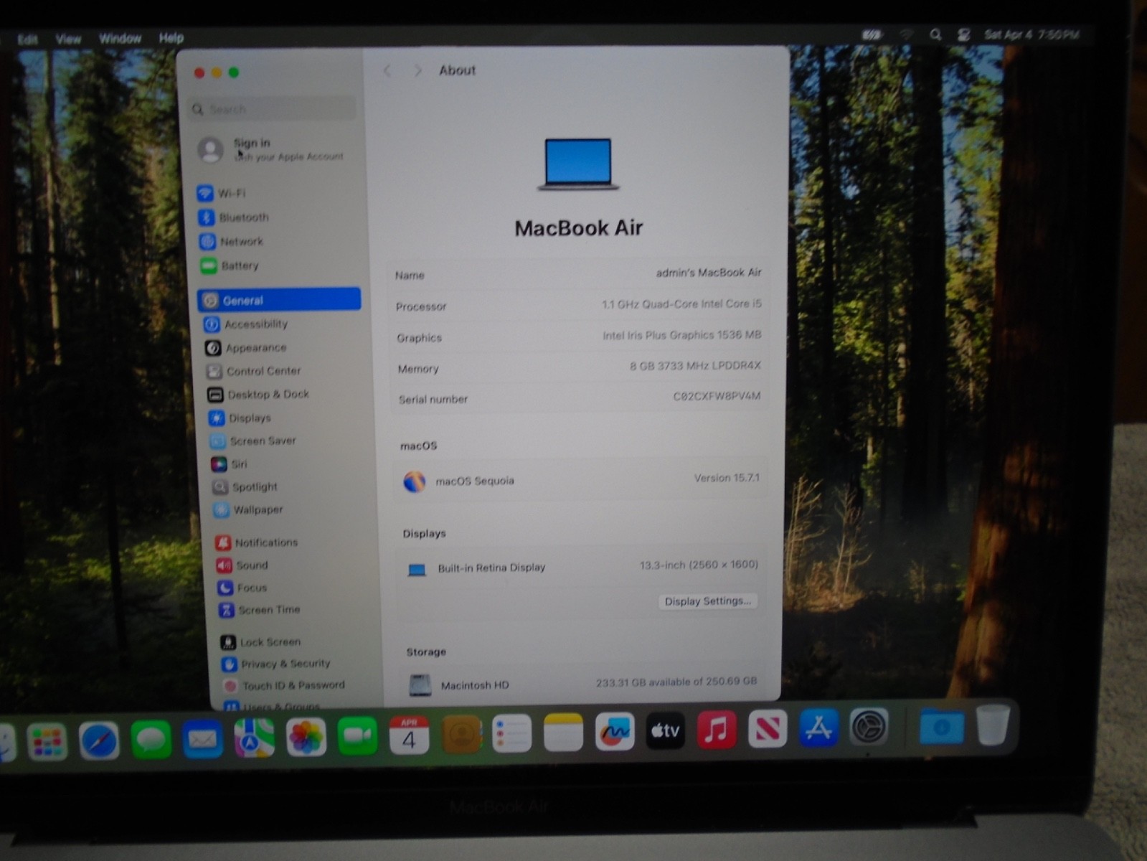
Task: Launch Reminders from the Dock
Action: click(x=511, y=733)
